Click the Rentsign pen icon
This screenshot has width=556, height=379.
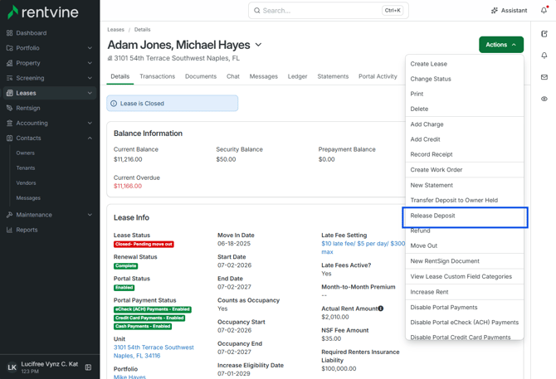[x=10, y=108]
